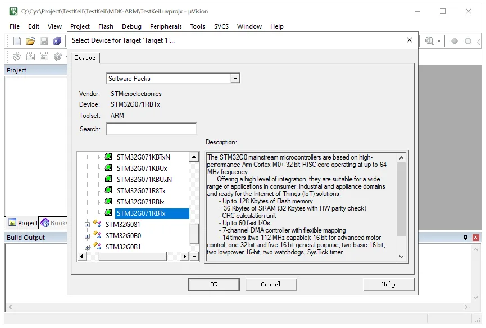
Task: Click the Build target toolbar icon
Action: point(30,56)
